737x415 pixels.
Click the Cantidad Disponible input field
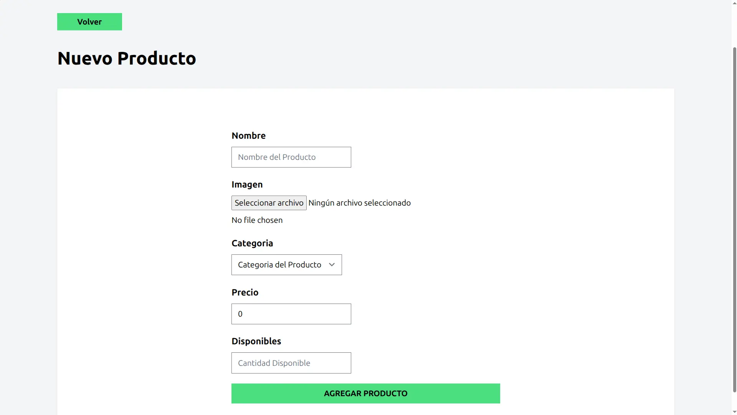click(291, 363)
